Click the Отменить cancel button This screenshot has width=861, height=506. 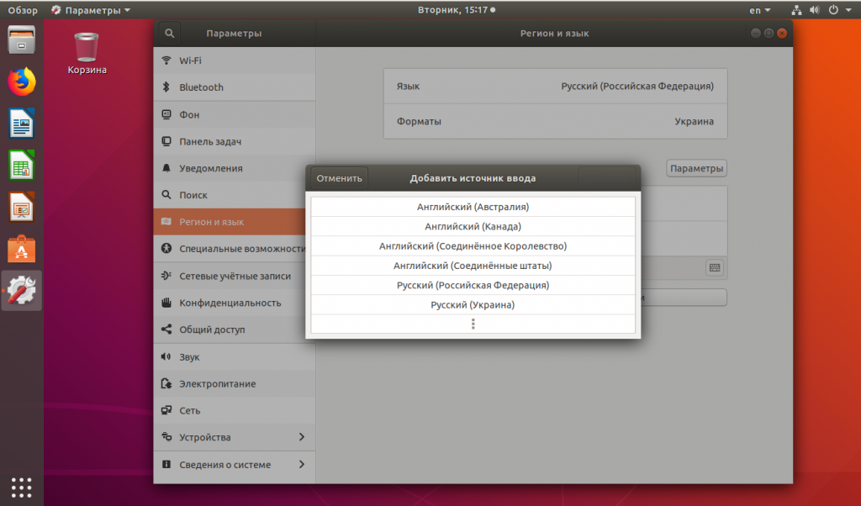point(339,178)
